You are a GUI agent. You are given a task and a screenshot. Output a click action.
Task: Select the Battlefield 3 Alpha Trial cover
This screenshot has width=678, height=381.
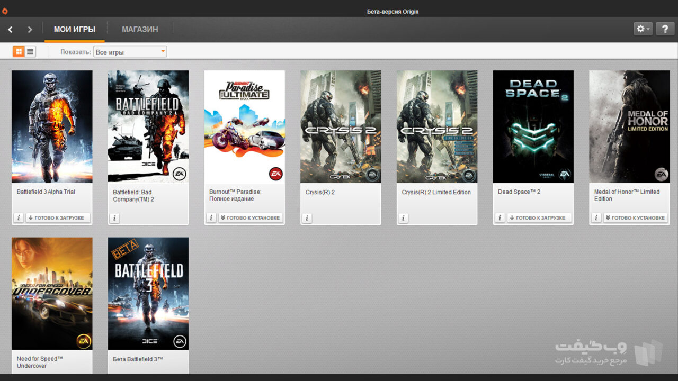click(52, 126)
